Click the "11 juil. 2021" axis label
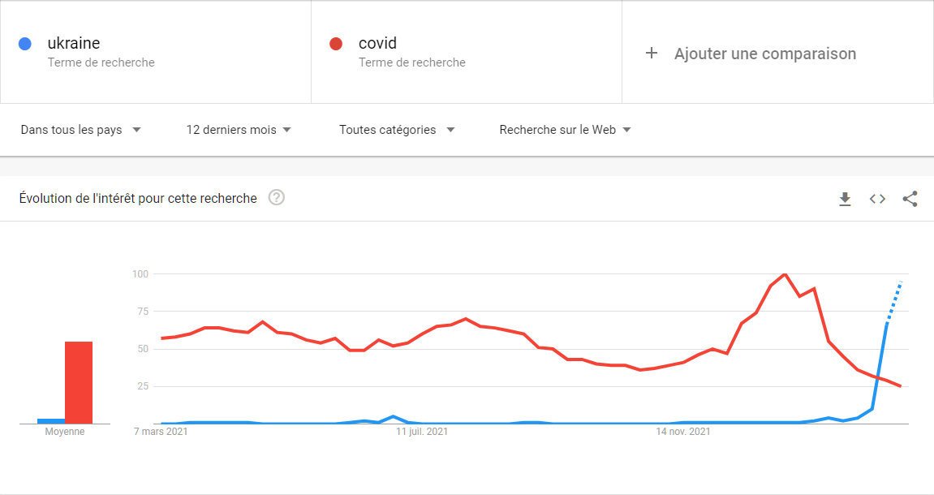The width and height of the screenshot is (934, 495). 422,433
